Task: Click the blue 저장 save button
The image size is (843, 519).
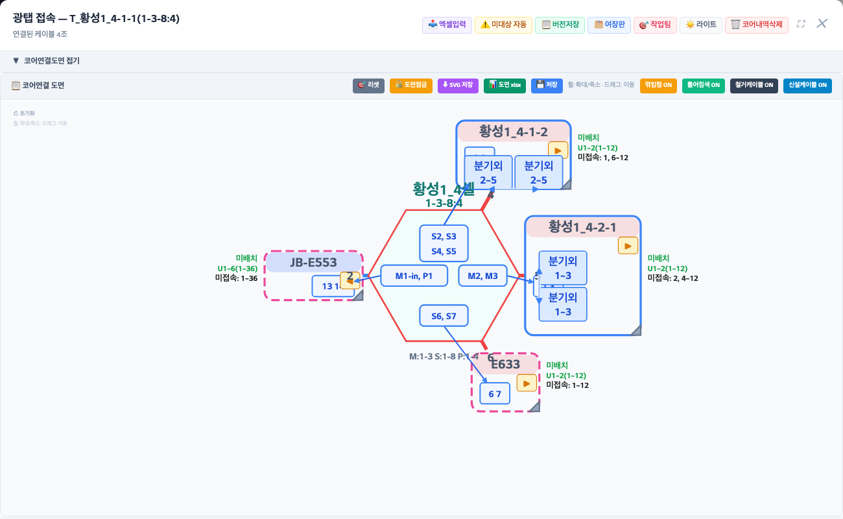Action: coord(547,85)
